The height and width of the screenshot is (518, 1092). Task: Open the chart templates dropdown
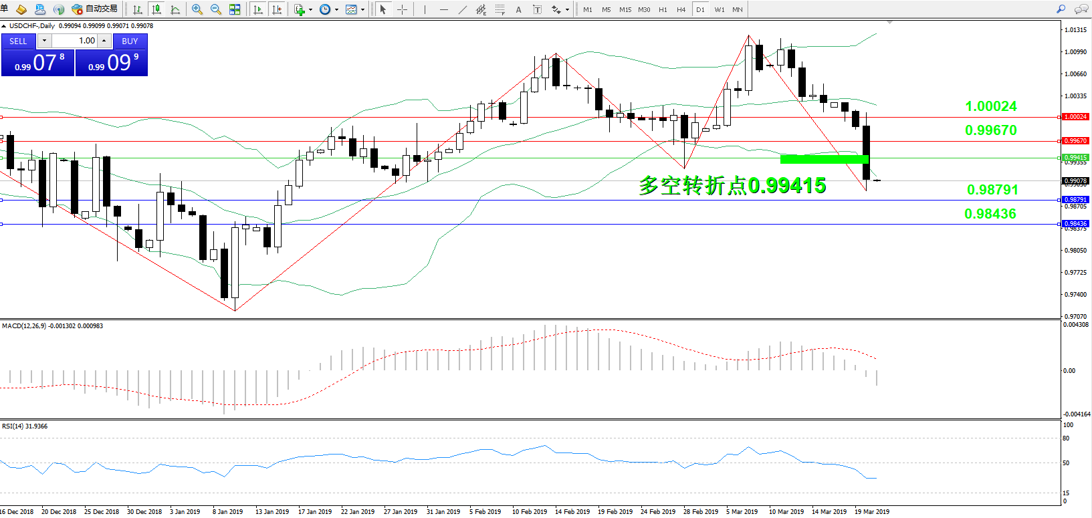point(362,10)
